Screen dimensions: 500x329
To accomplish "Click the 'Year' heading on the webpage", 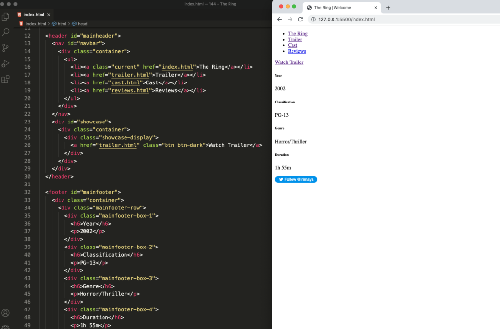I will [x=278, y=76].
